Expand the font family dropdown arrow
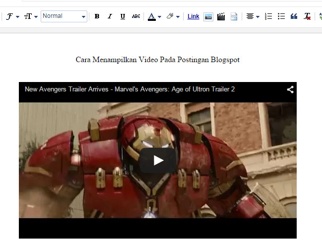The height and width of the screenshot is (250, 322). coord(17,17)
